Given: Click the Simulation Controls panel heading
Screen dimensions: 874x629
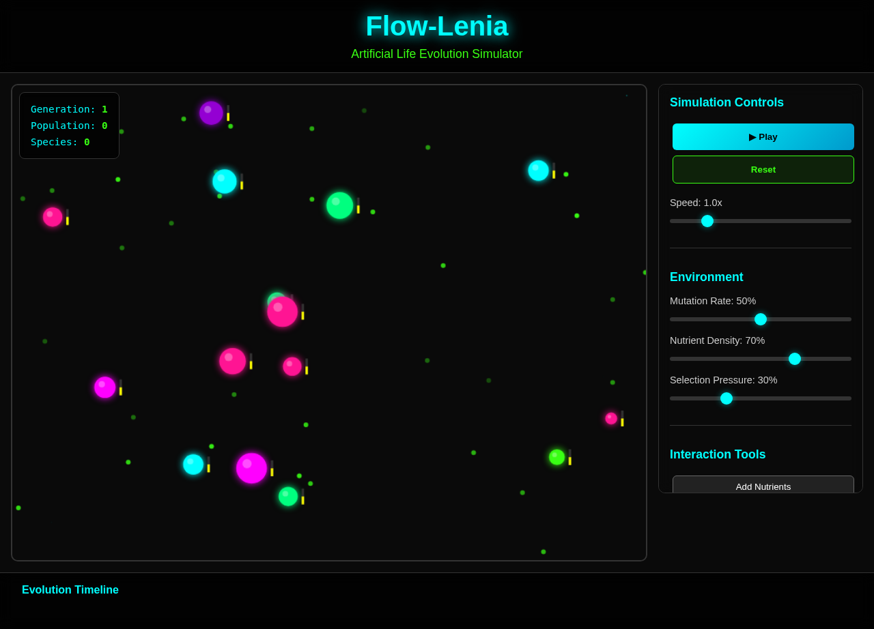Looking at the screenshot, I should pos(727,102).
